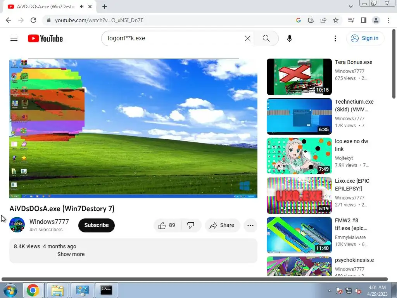This screenshot has height=298, width=397.
Task: Open the tab search chevron
Action: click(350, 7)
